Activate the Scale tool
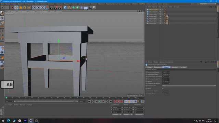The width and height of the screenshot is (219, 123). tap(21, 8)
